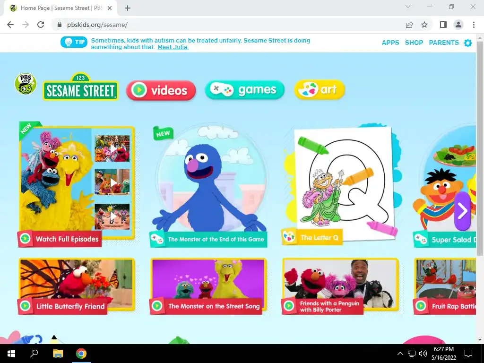The image size is (484, 363).
Task: Open the Super Salad game card
Action: (x=444, y=186)
